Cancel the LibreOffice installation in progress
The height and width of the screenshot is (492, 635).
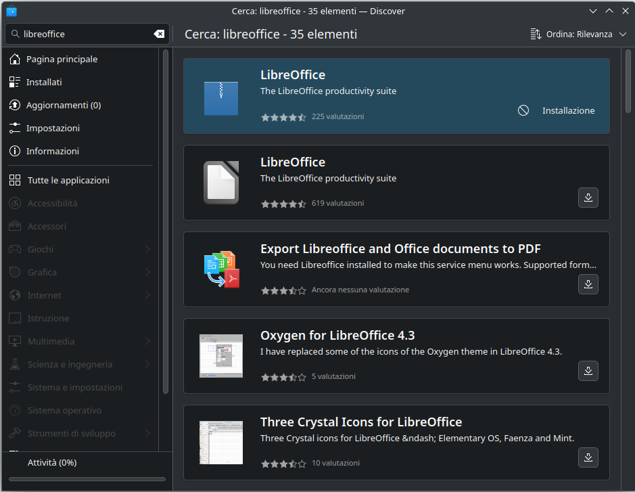pyautogui.click(x=523, y=110)
